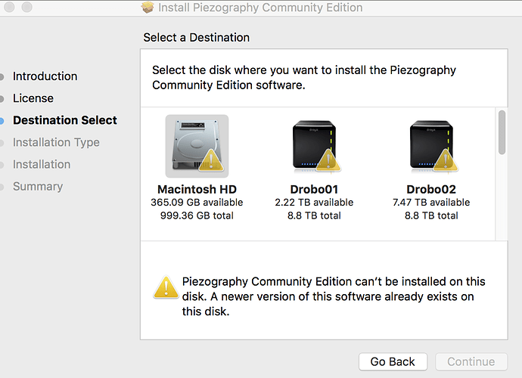Open the License step in sidebar
Screen dimensions: 522x378
(x=33, y=98)
